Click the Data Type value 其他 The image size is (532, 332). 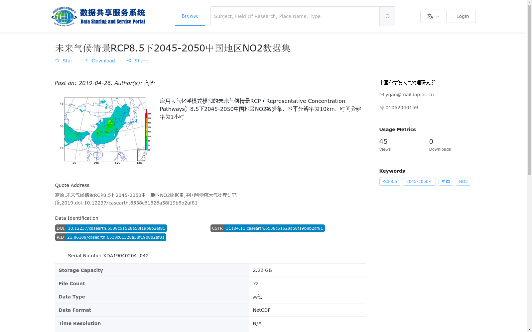pos(257,297)
